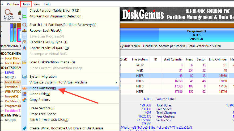Click the Copy Sectors icon
This screenshot has width=234, height=131.
coord(24,100)
